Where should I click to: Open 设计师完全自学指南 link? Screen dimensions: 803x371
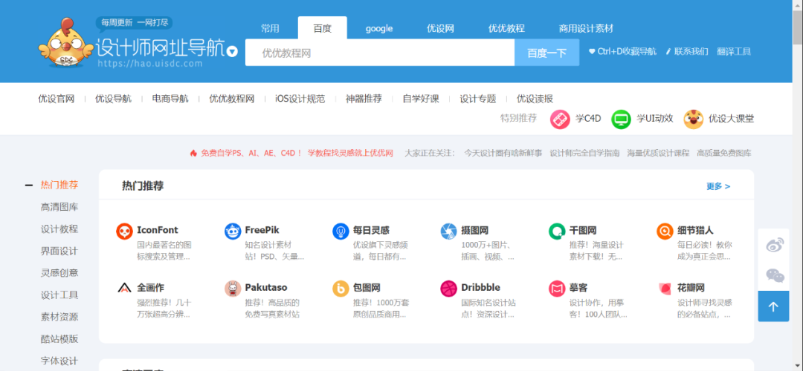[x=584, y=153]
